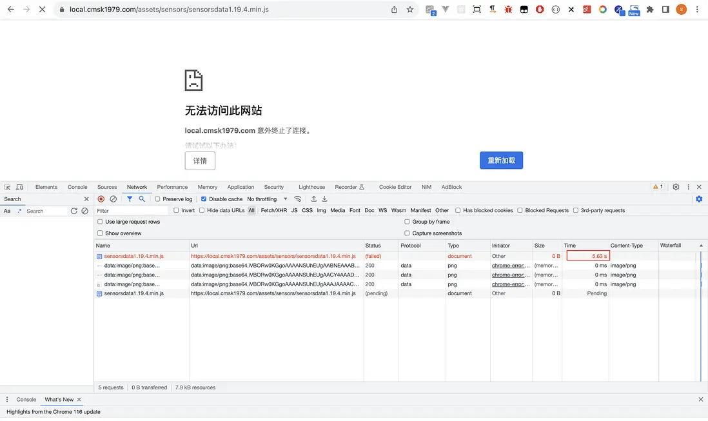This screenshot has width=708, height=421.
Task: Uncheck Disable cache
Action: coord(204,199)
